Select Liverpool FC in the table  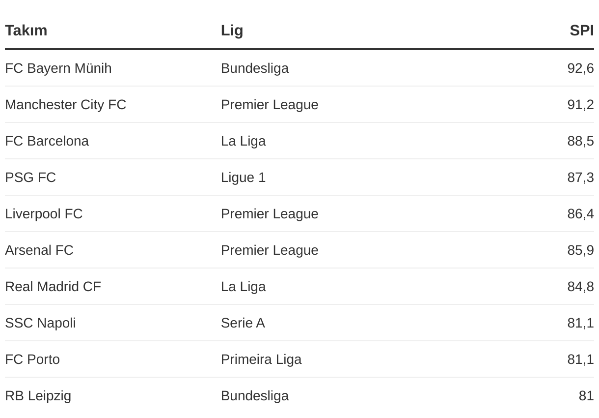44,214
